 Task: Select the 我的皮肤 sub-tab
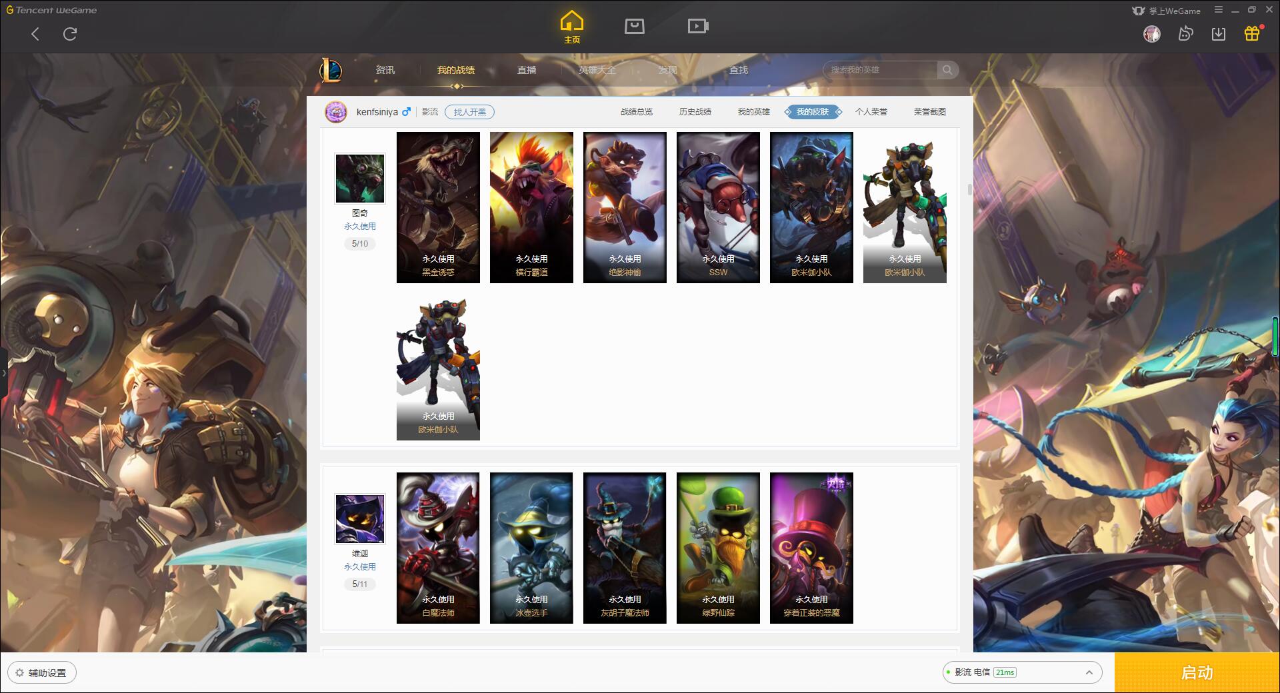click(x=813, y=112)
